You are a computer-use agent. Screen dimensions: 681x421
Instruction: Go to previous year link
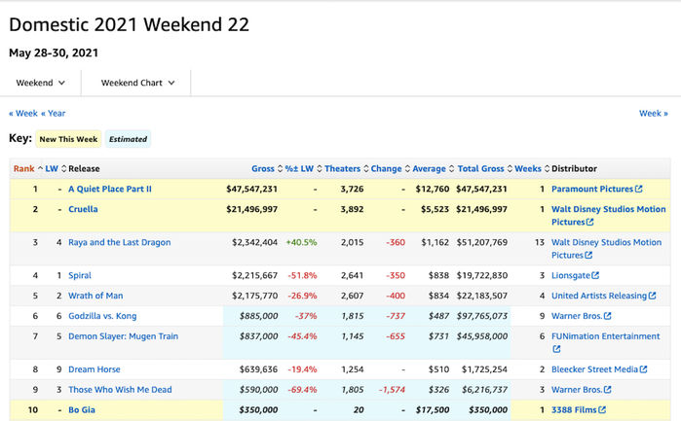(x=53, y=113)
